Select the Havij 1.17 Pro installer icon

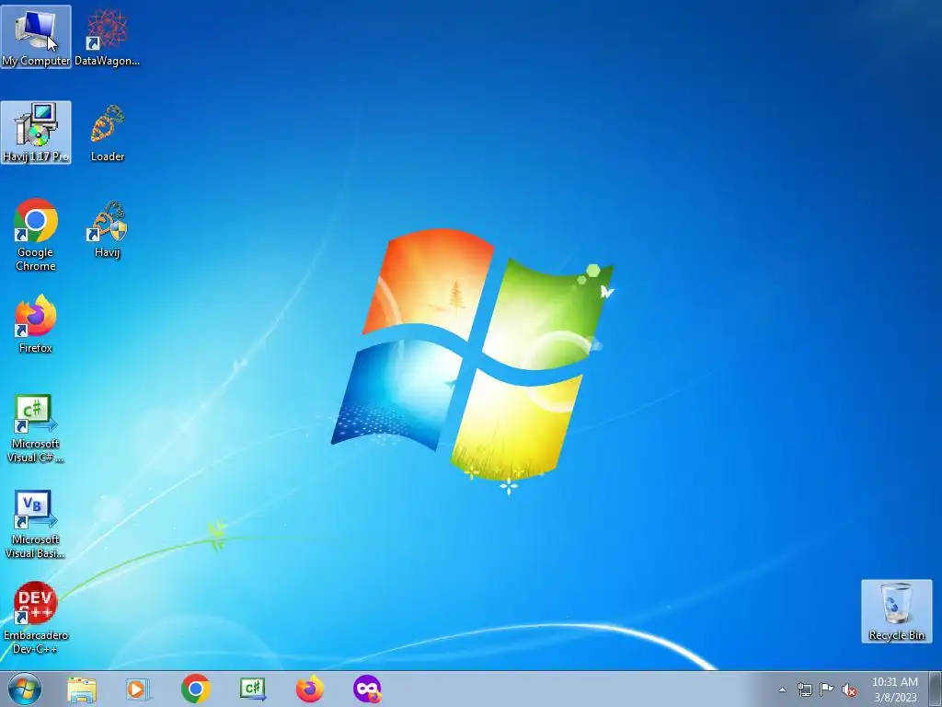[36, 133]
